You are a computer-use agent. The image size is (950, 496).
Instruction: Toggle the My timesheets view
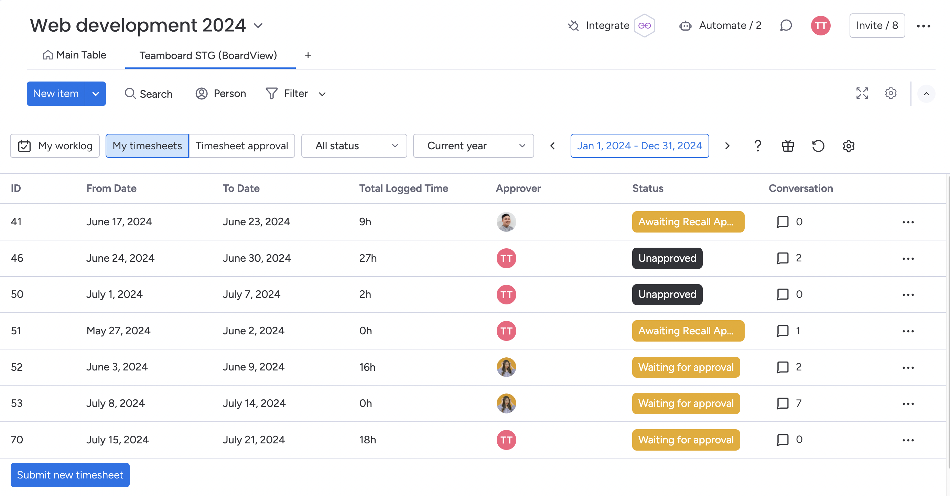point(147,146)
